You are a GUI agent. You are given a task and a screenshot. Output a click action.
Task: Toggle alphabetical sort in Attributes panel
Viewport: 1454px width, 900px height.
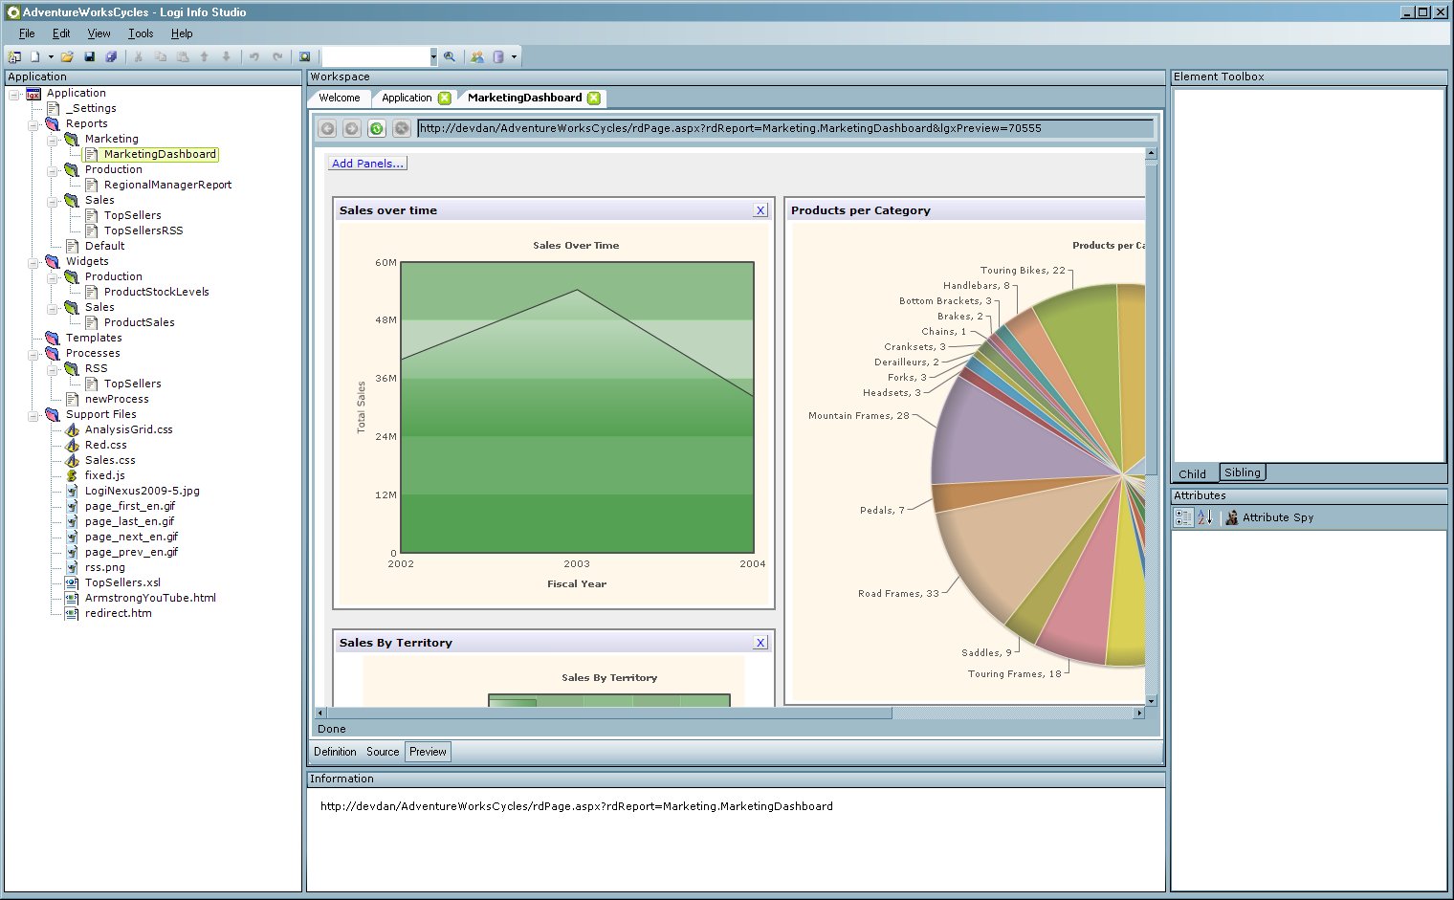coord(1204,517)
